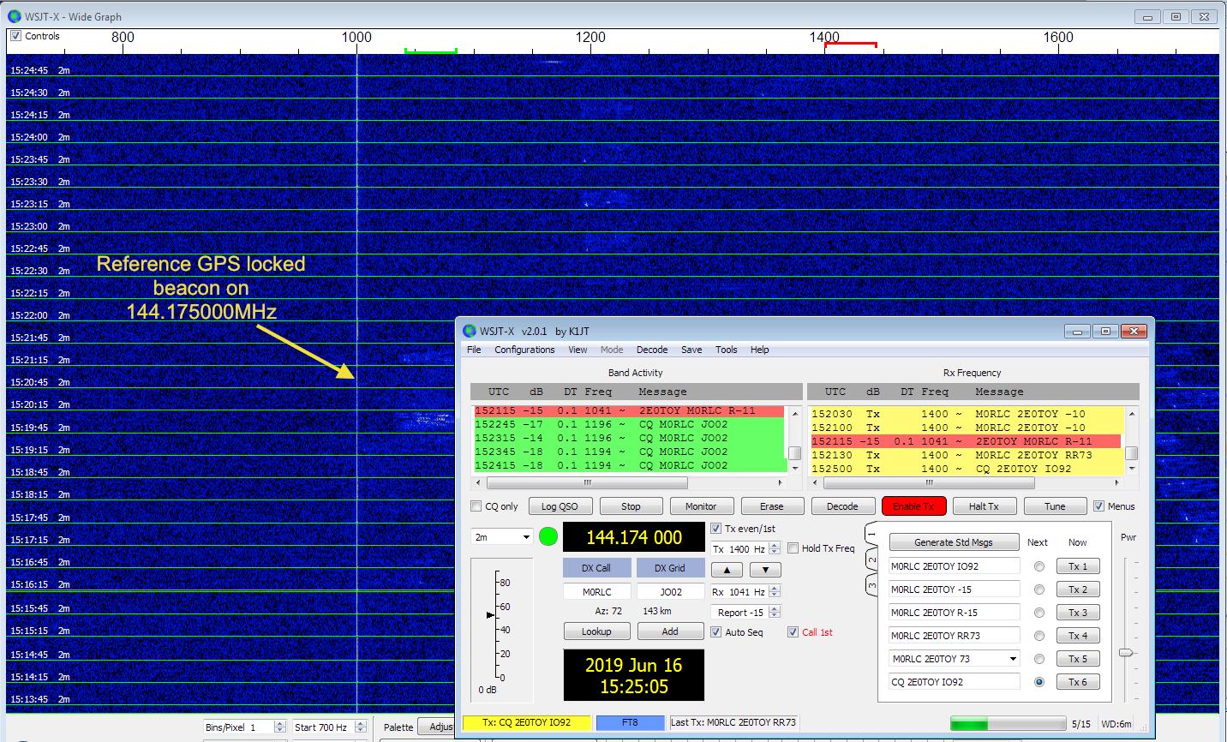
Task: Click the Halt Tx button
Action: (984, 506)
